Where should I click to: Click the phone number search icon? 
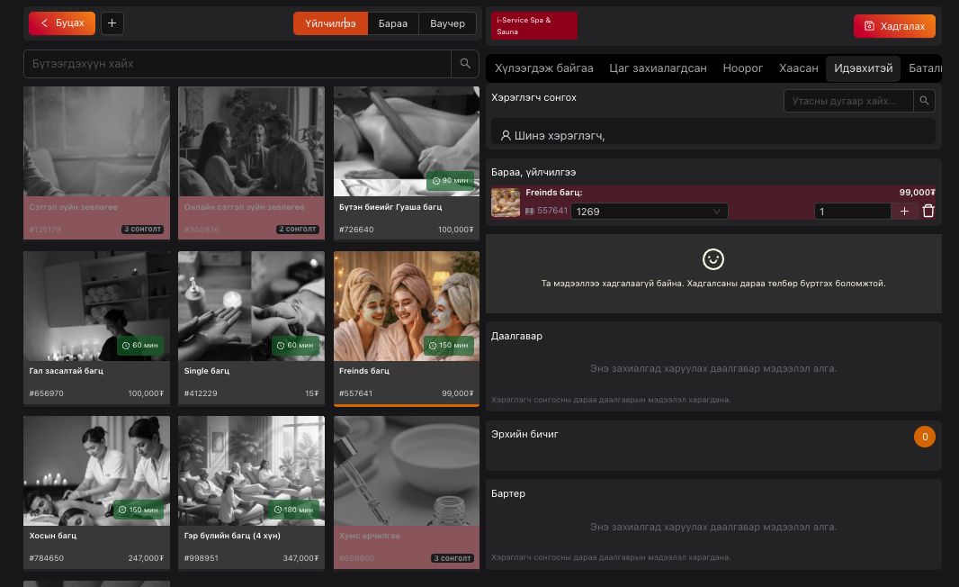(924, 101)
